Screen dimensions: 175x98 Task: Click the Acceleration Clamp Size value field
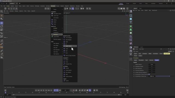coord(152,76)
